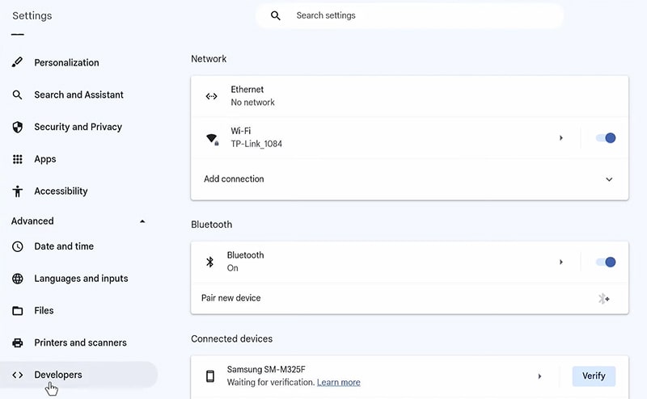Follow the Learn more link

click(x=338, y=382)
